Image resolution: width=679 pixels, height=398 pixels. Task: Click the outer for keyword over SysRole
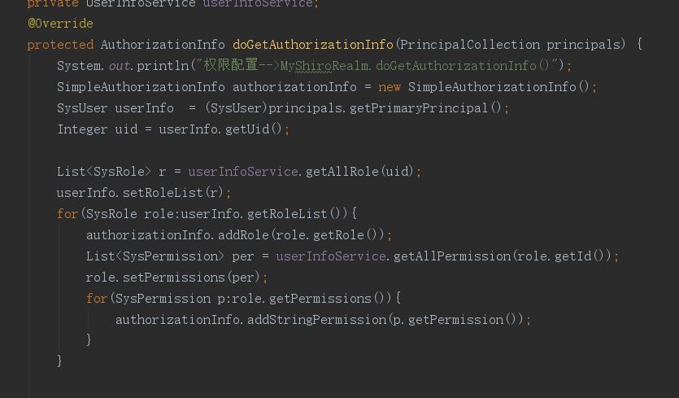(x=67, y=213)
